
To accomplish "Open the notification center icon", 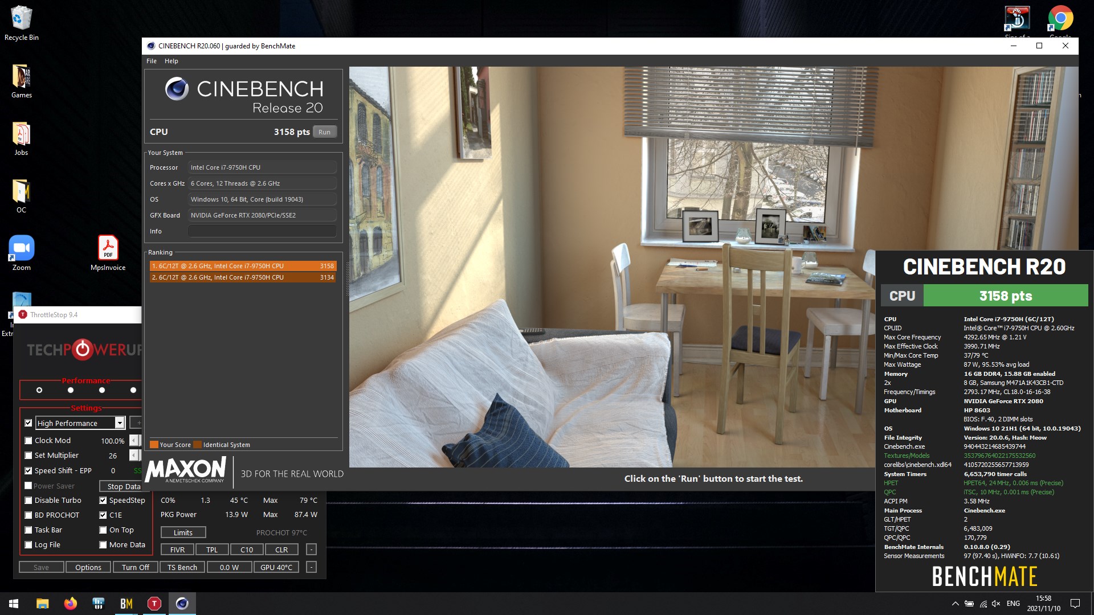I will point(1075,604).
